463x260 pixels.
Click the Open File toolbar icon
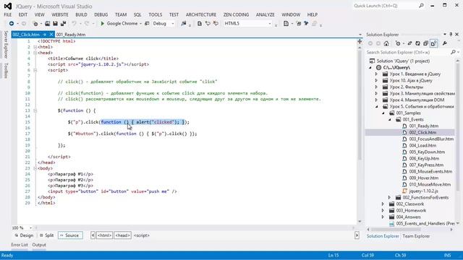coord(47,23)
